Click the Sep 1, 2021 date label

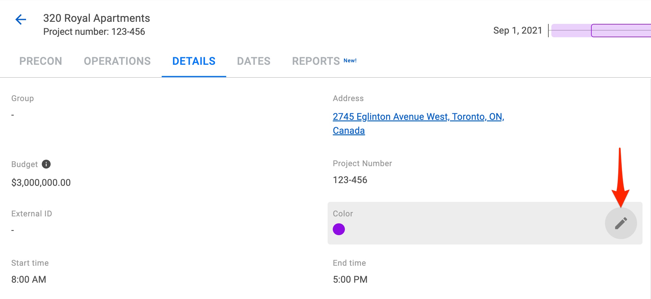pyautogui.click(x=517, y=30)
